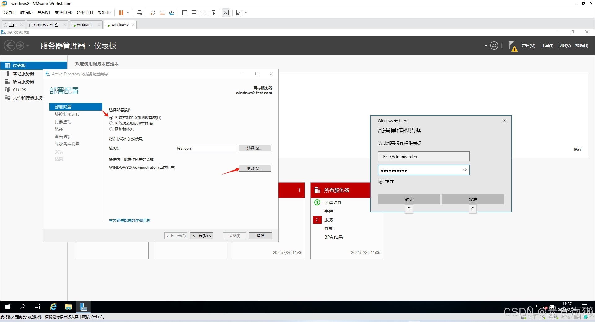The width and height of the screenshot is (595, 322).
Task: Open the 虚拟机(M) menu in VMware
Action: (x=63, y=12)
